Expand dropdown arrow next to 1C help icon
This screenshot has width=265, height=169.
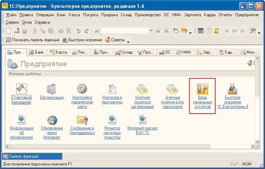coord(190,33)
